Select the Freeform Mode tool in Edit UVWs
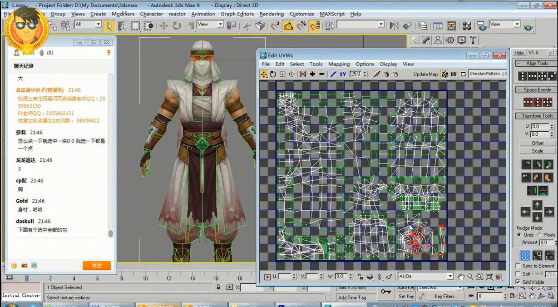Screen dimensions: 558x307 pyautogui.click(x=291, y=74)
